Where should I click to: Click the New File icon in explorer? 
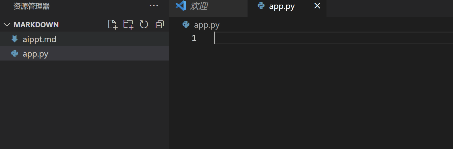tap(113, 24)
